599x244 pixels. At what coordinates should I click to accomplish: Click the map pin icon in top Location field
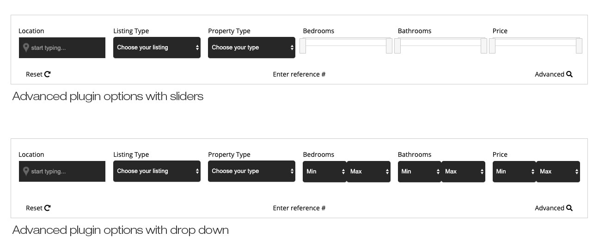(26, 48)
